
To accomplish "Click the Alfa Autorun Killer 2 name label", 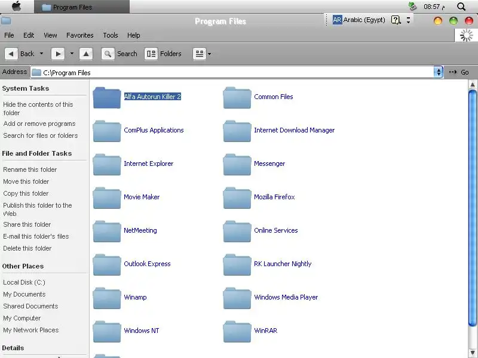I will pos(152,97).
